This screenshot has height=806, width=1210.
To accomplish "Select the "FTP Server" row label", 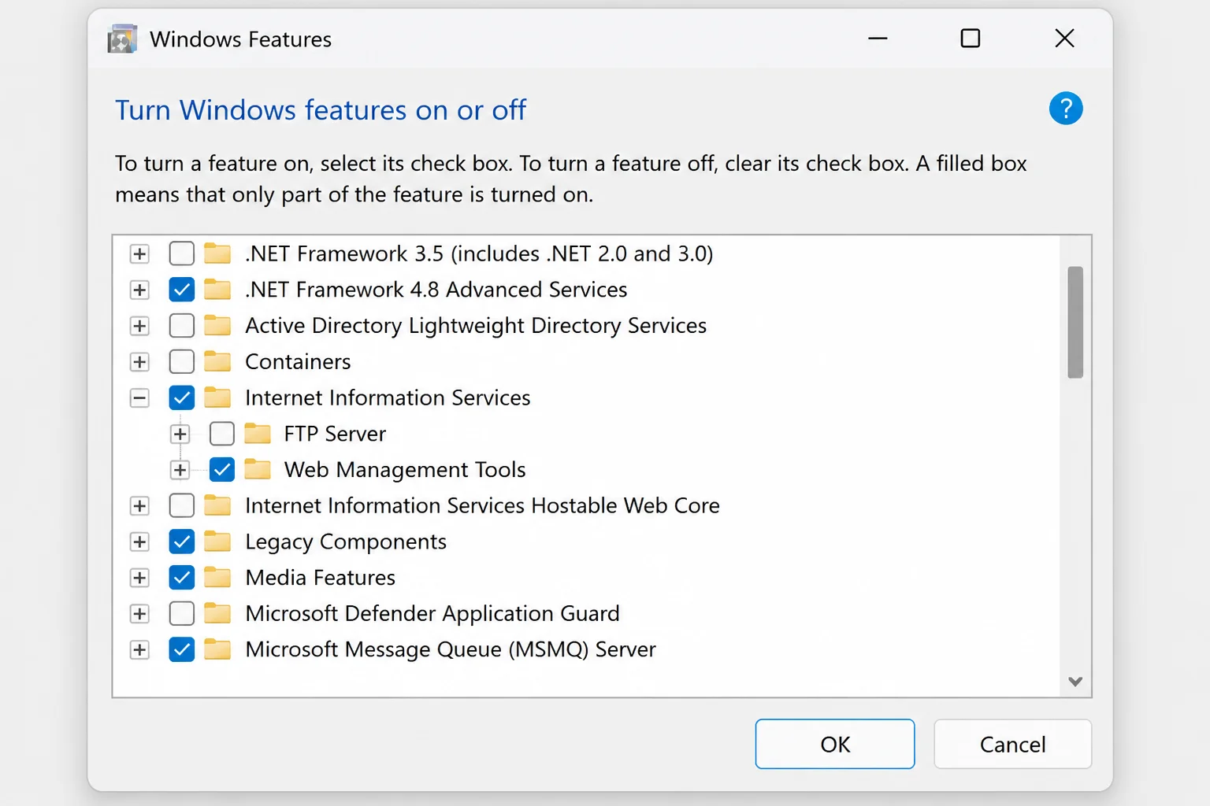I will pyautogui.click(x=335, y=434).
